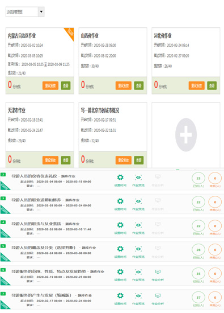The image size is (224, 313).
Task: Click 作业预览 eye icon in row 3
Action: pyautogui.click(x=138, y=201)
